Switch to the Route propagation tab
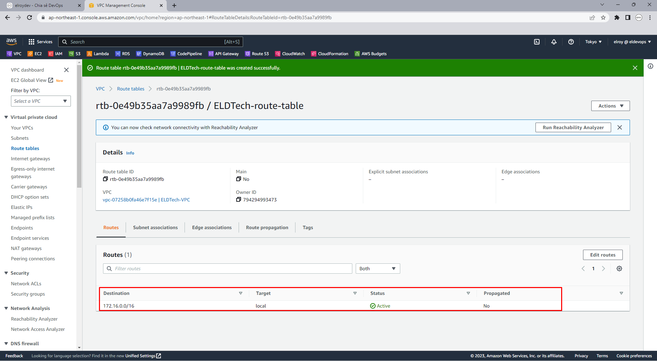 click(267, 227)
